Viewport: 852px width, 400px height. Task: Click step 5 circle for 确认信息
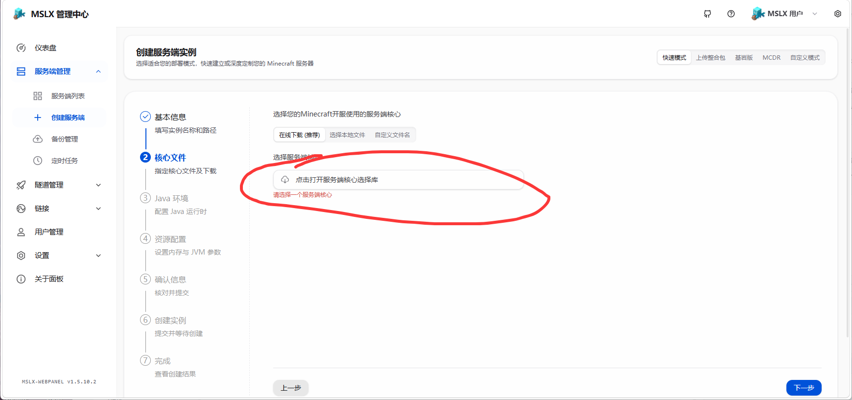[145, 279]
